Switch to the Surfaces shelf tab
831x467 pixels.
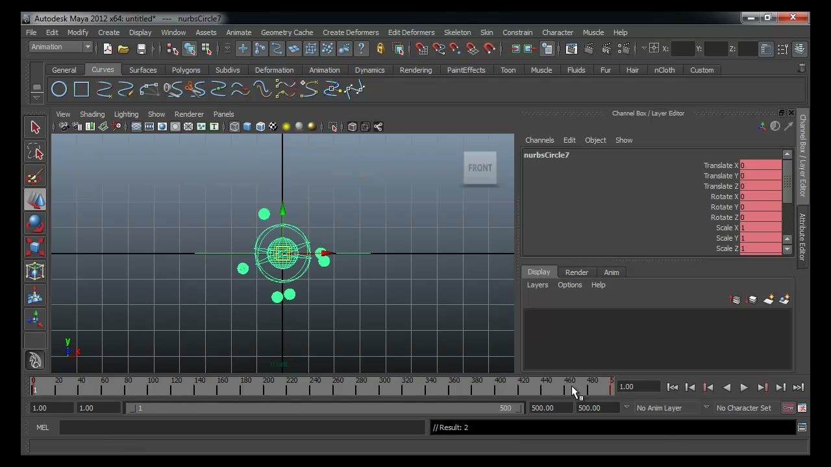click(143, 70)
